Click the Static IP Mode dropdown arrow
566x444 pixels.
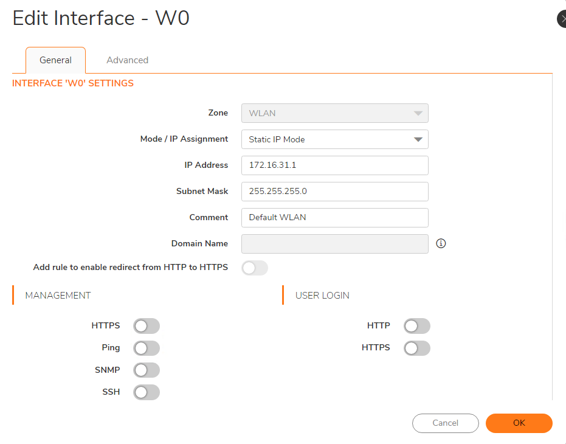(x=418, y=139)
